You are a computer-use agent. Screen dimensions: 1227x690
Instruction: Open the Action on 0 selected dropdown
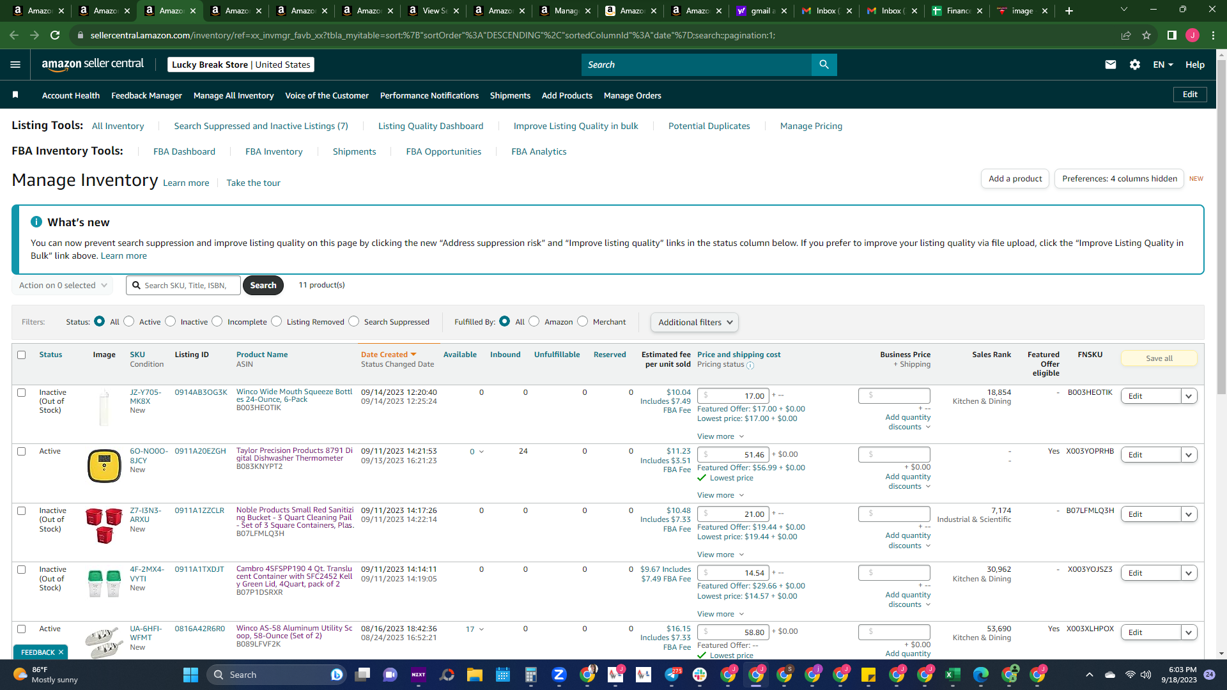tap(63, 286)
